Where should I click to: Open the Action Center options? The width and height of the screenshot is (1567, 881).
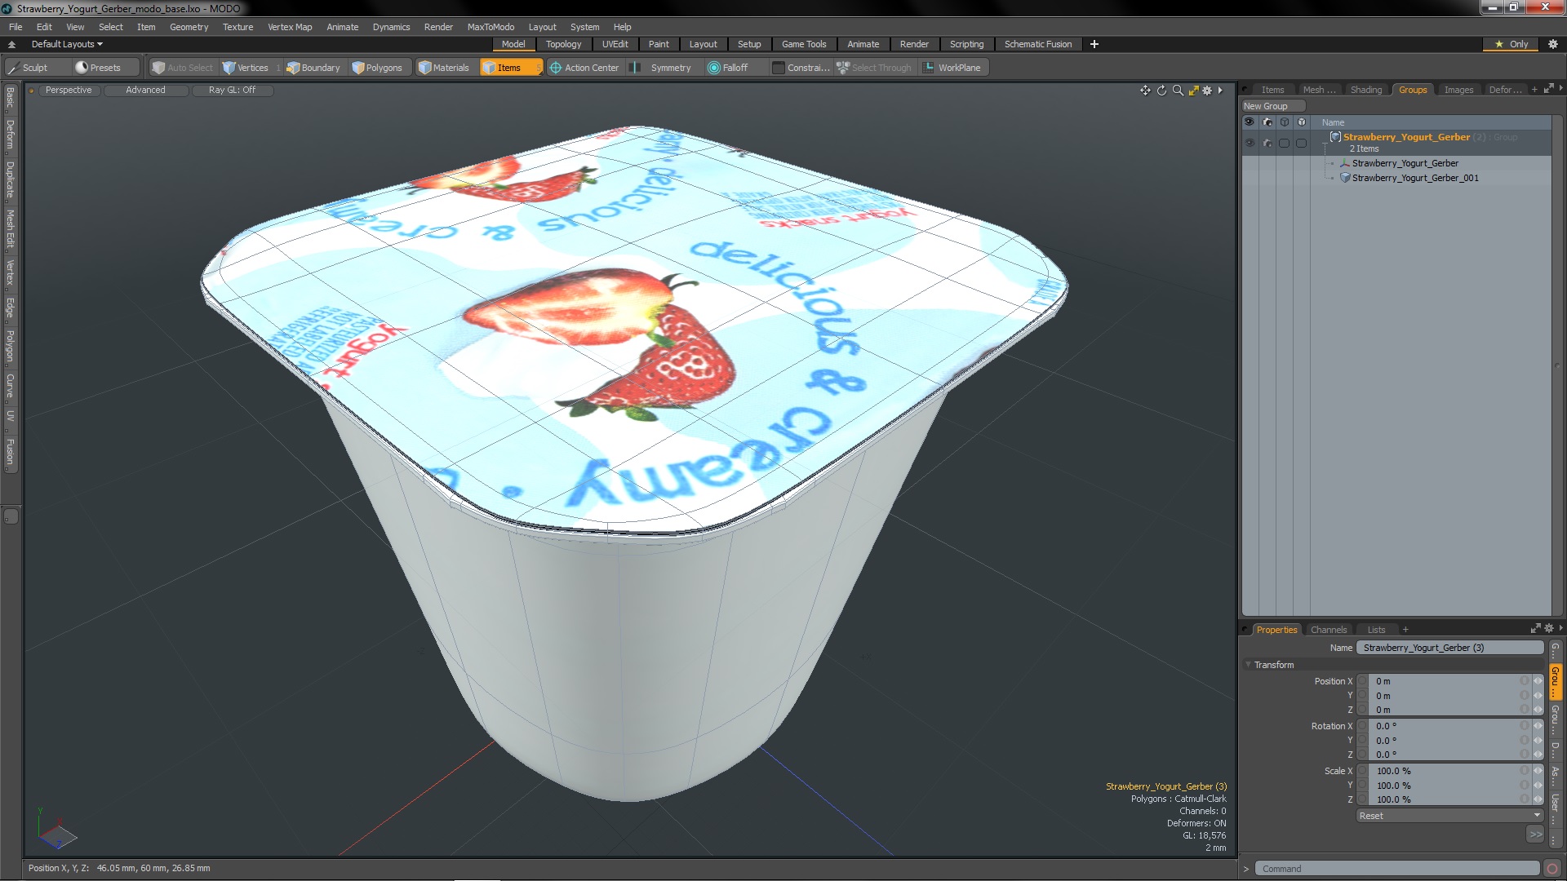(x=584, y=68)
